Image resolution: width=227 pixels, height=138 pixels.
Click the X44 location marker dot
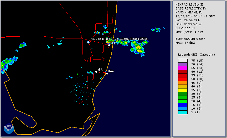(x=107, y=73)
